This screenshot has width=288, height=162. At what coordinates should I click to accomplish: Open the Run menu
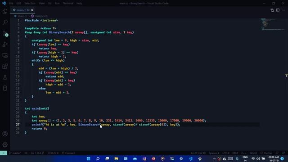pos(57,3)
